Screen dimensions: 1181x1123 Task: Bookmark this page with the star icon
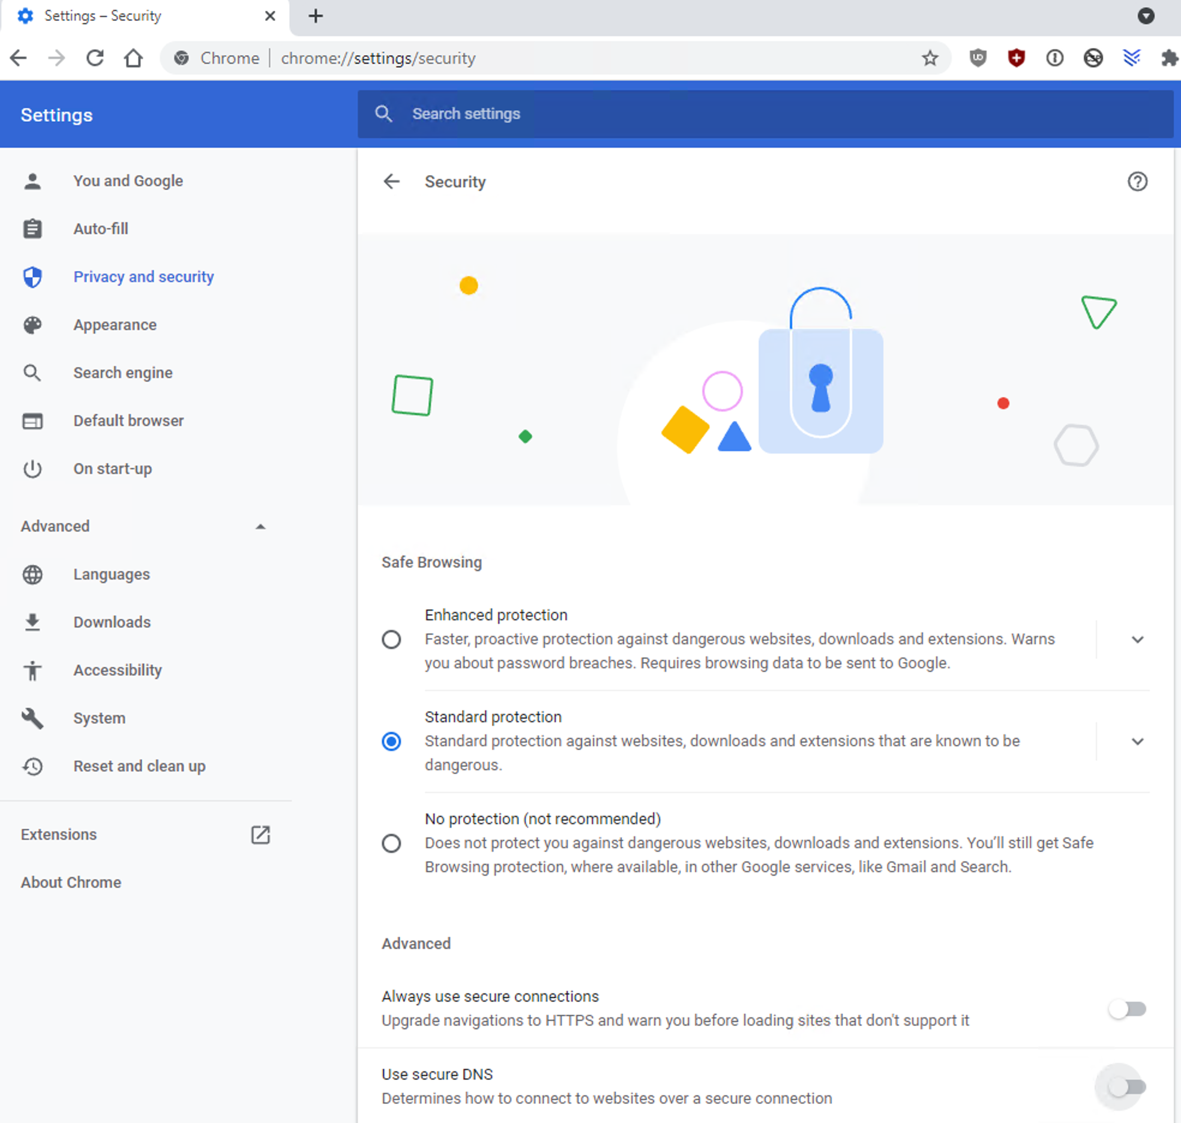pyautogui.click(x=930, y=58)
